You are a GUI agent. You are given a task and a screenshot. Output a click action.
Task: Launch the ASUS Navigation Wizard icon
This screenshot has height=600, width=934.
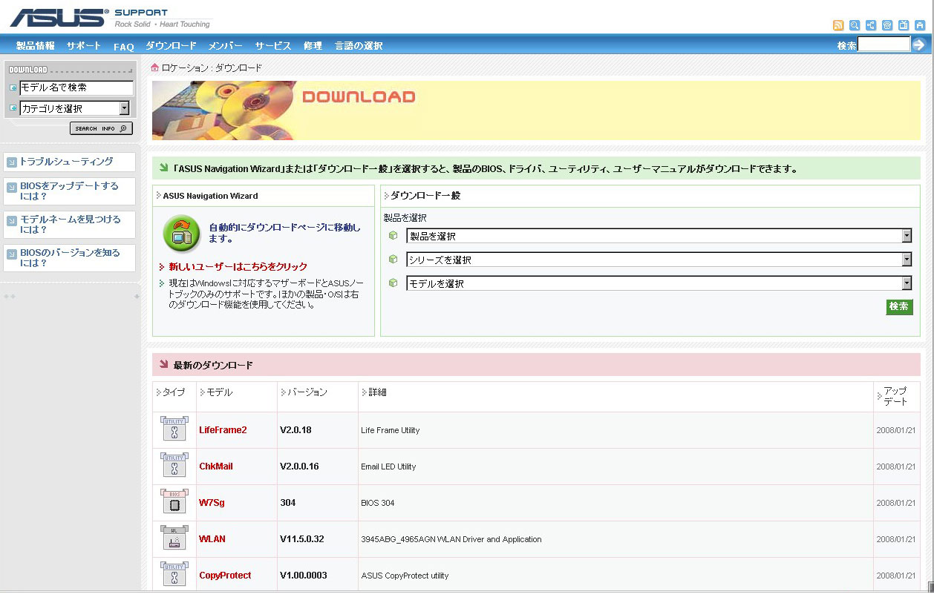click(181, 233)
